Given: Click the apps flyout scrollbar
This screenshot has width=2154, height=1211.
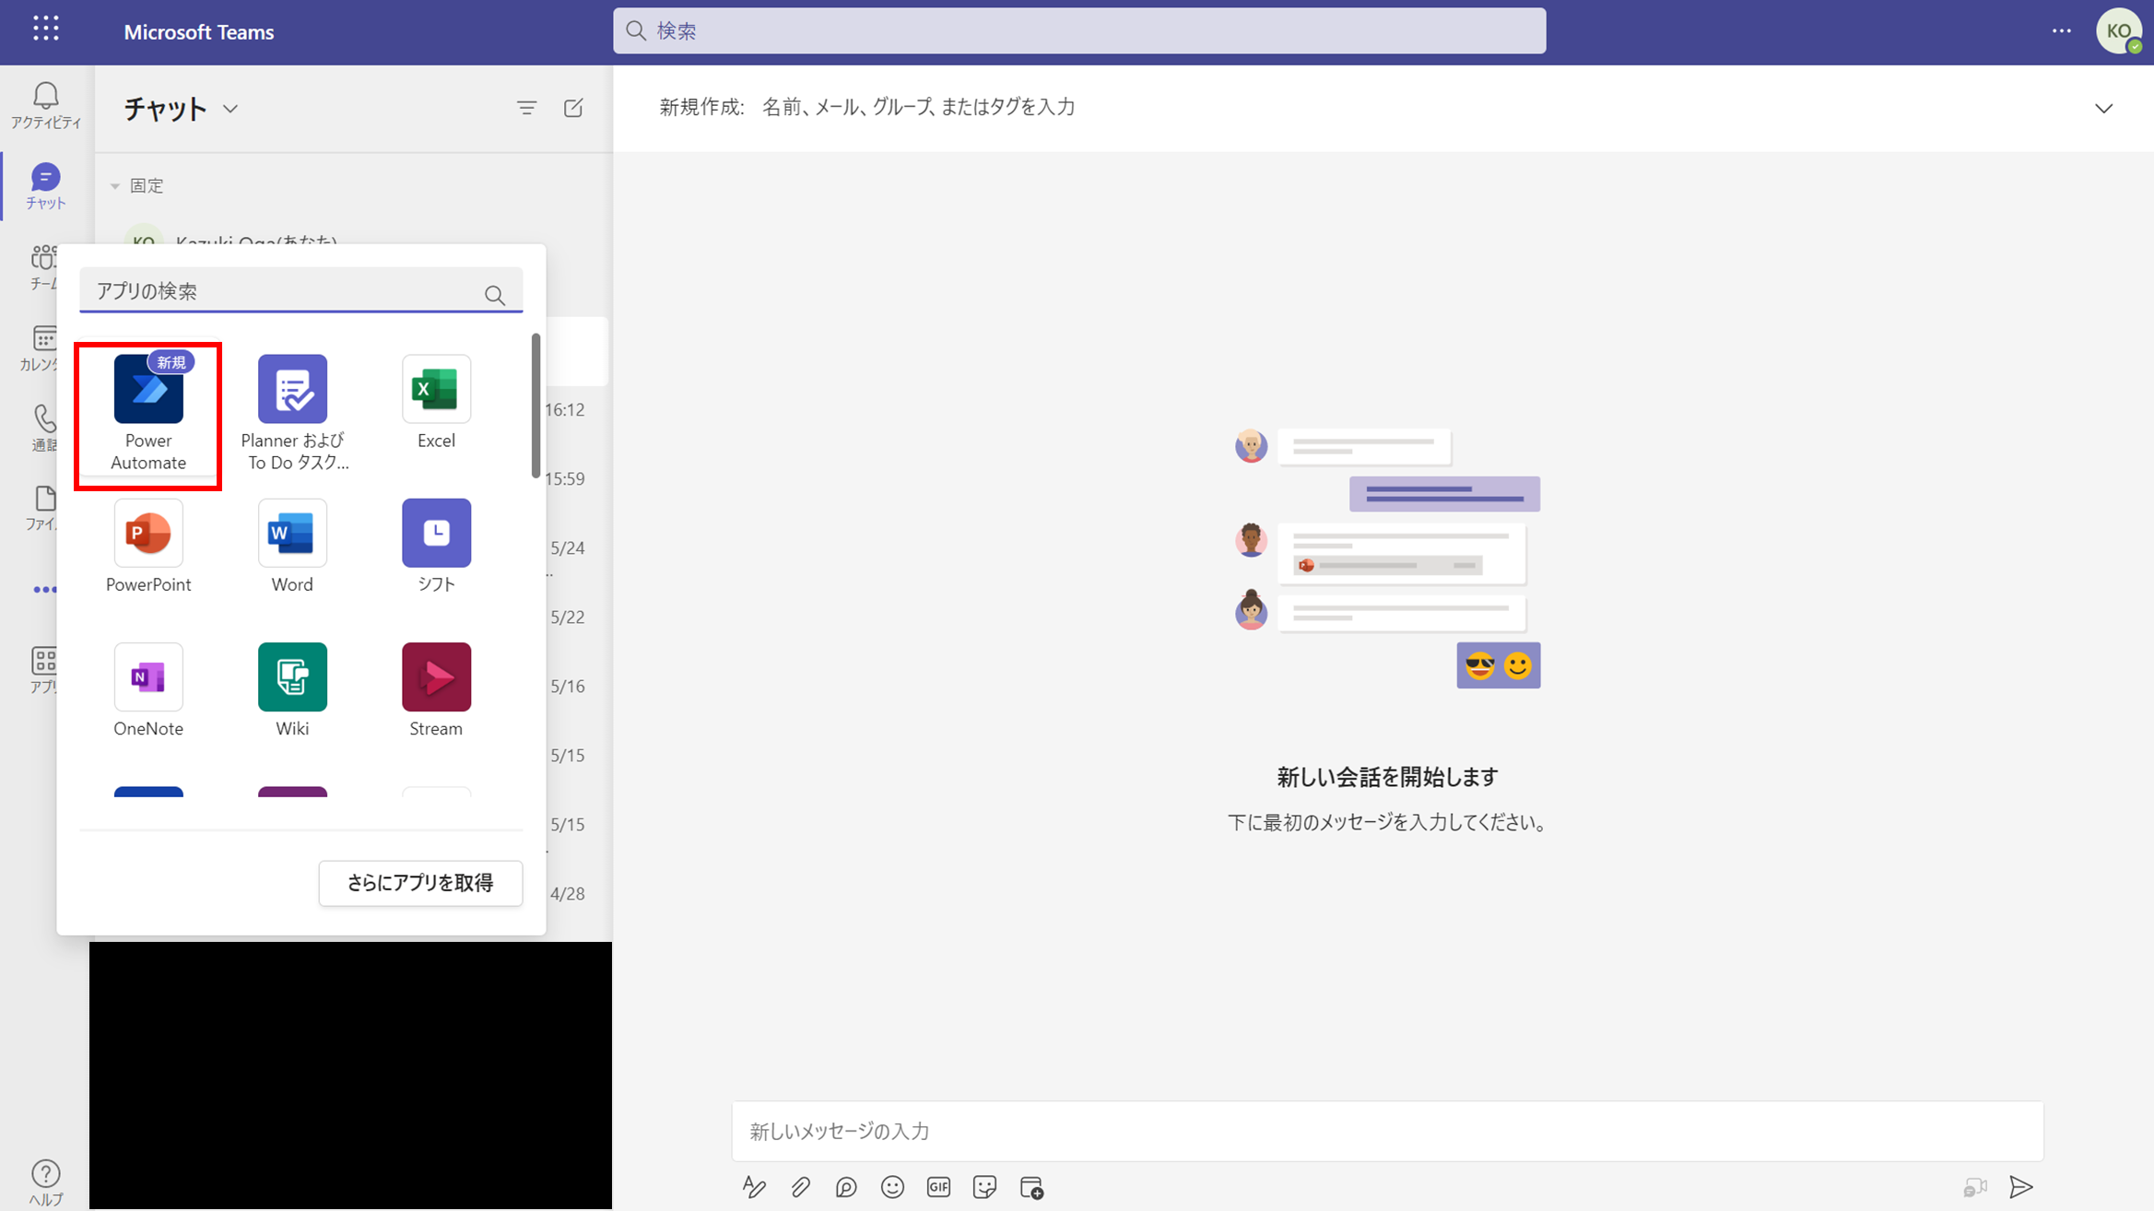Looking at the screenshot, I should (536, 406).
